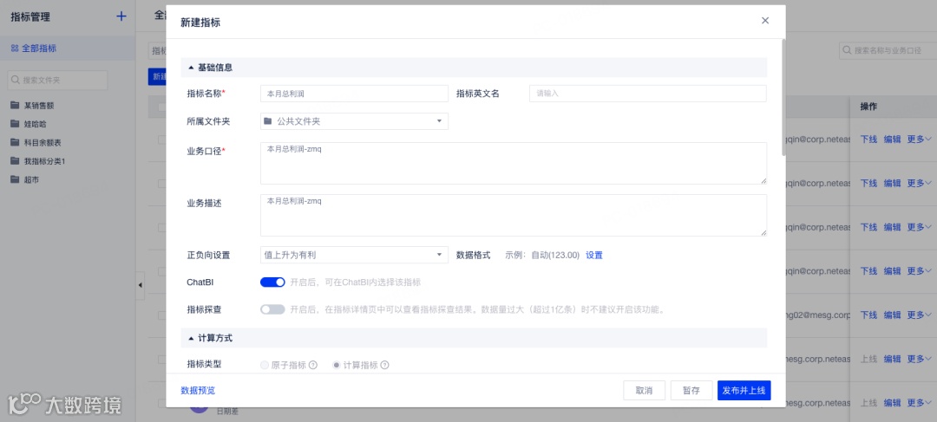Open the 娃哈哈 folder
The width and height of the screenshot is (937, 422).
[36, 124]
